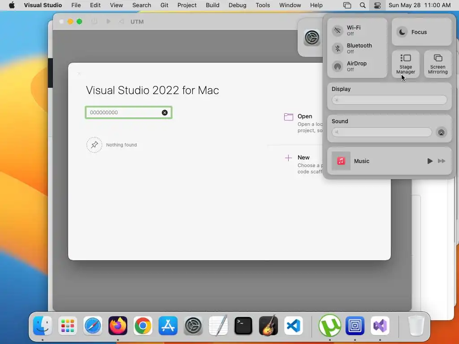The height and width of the screenshot is (344, 459).
Task: Launch Google Chrome from the Dock
Action: (143, 326)
